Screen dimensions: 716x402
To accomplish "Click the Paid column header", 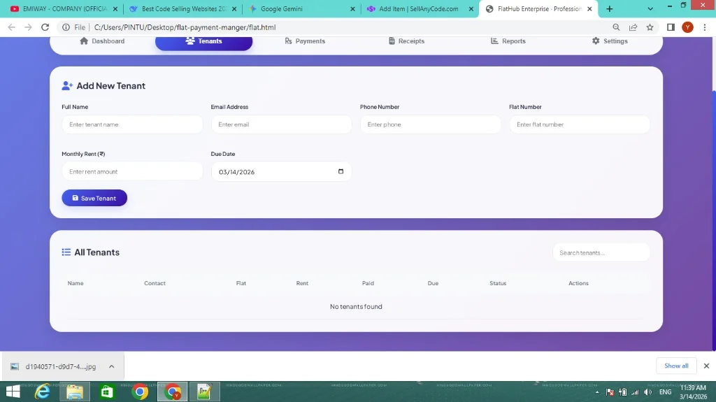I will [x=368, y=283].
